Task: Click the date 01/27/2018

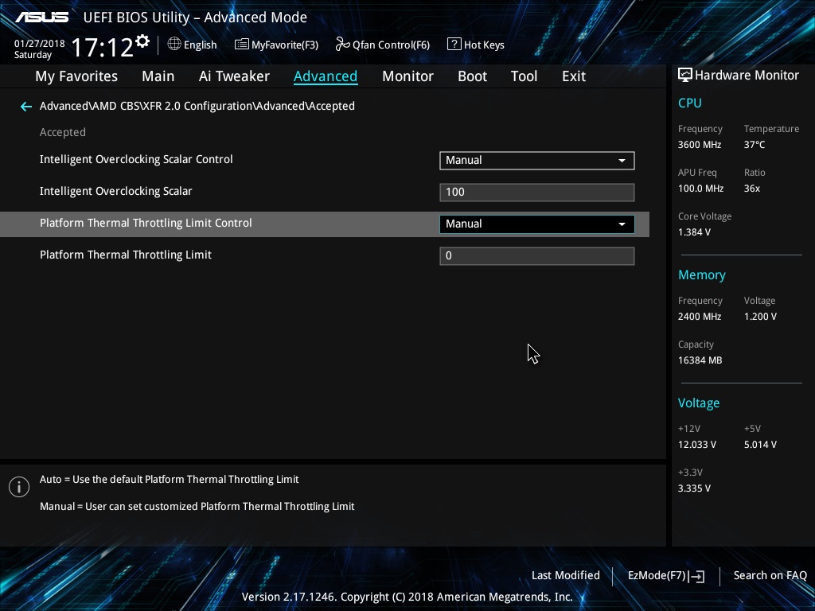Action: point(40,44)
